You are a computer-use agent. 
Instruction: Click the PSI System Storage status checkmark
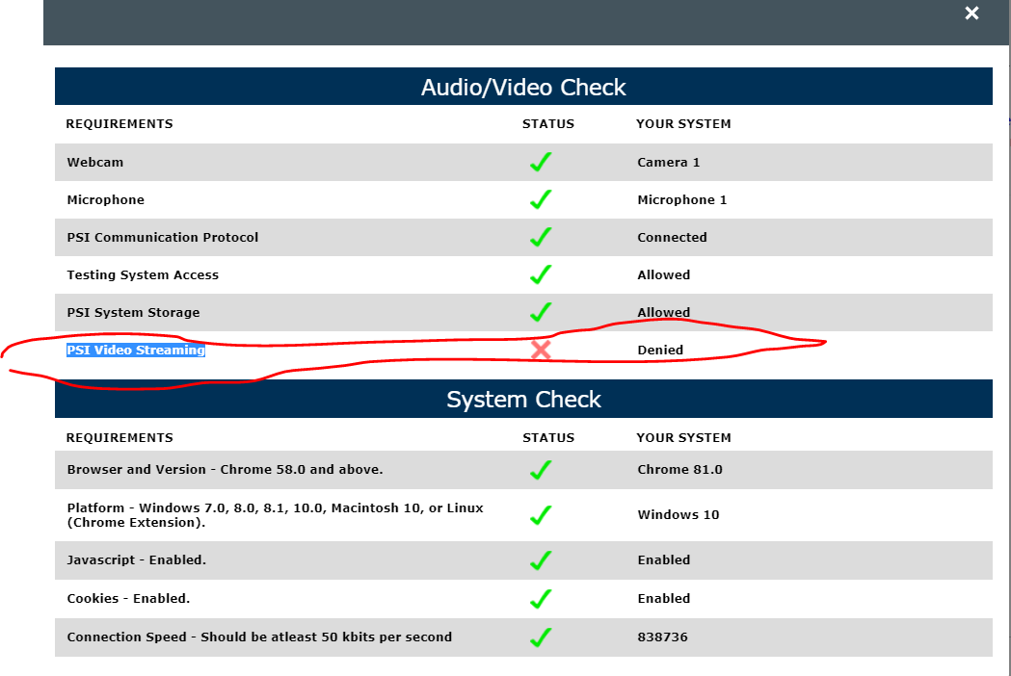[x=541, y=312]
